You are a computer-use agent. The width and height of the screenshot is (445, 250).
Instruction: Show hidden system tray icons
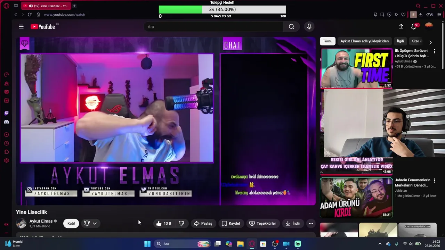click(x=380, y=244)
